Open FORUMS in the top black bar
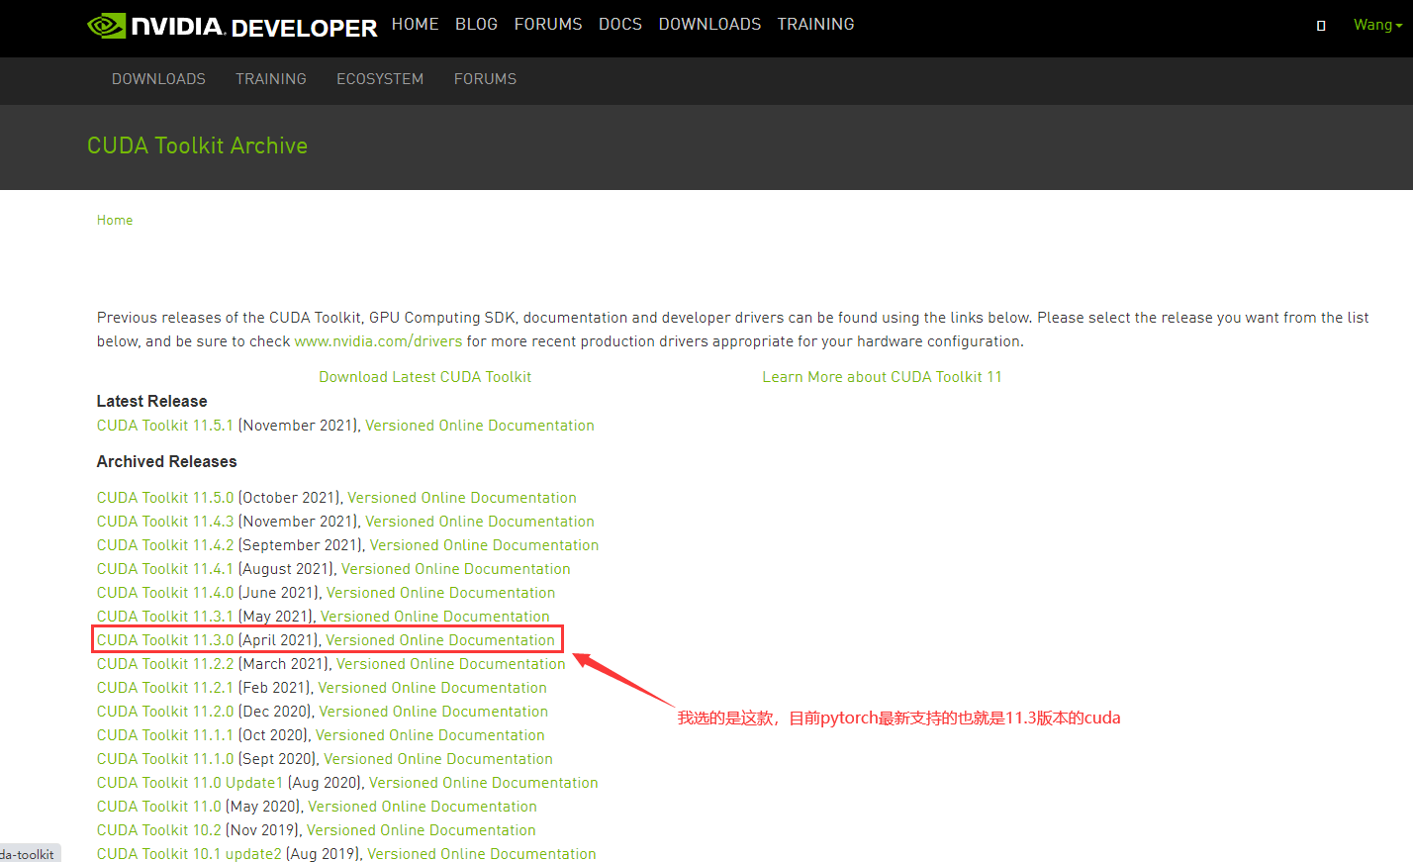 coord(548,24)
